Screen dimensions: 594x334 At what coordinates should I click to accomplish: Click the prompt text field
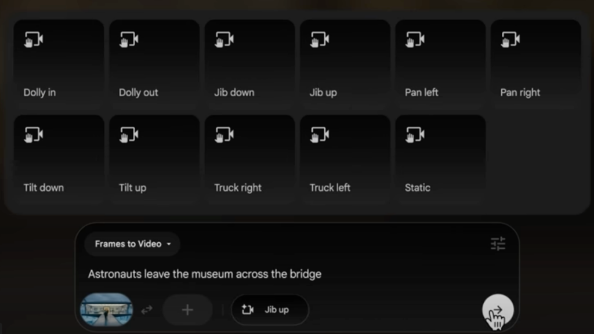click(x=288, y=274)
